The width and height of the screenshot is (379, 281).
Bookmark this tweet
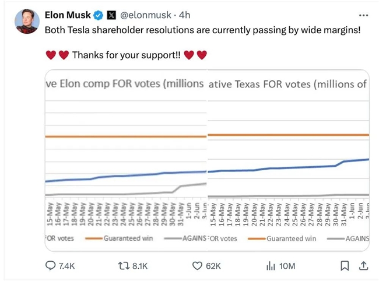[345, 266]
